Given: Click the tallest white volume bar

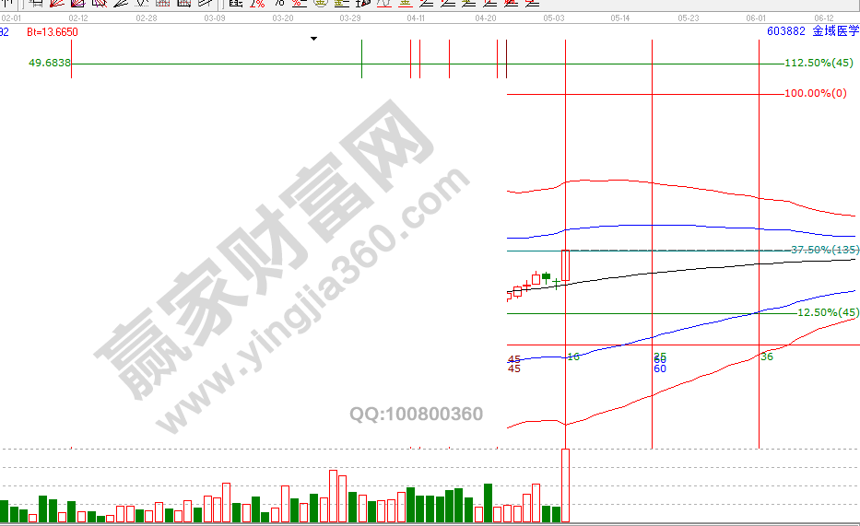Looking at the screenshot, I should pos(565,485).
